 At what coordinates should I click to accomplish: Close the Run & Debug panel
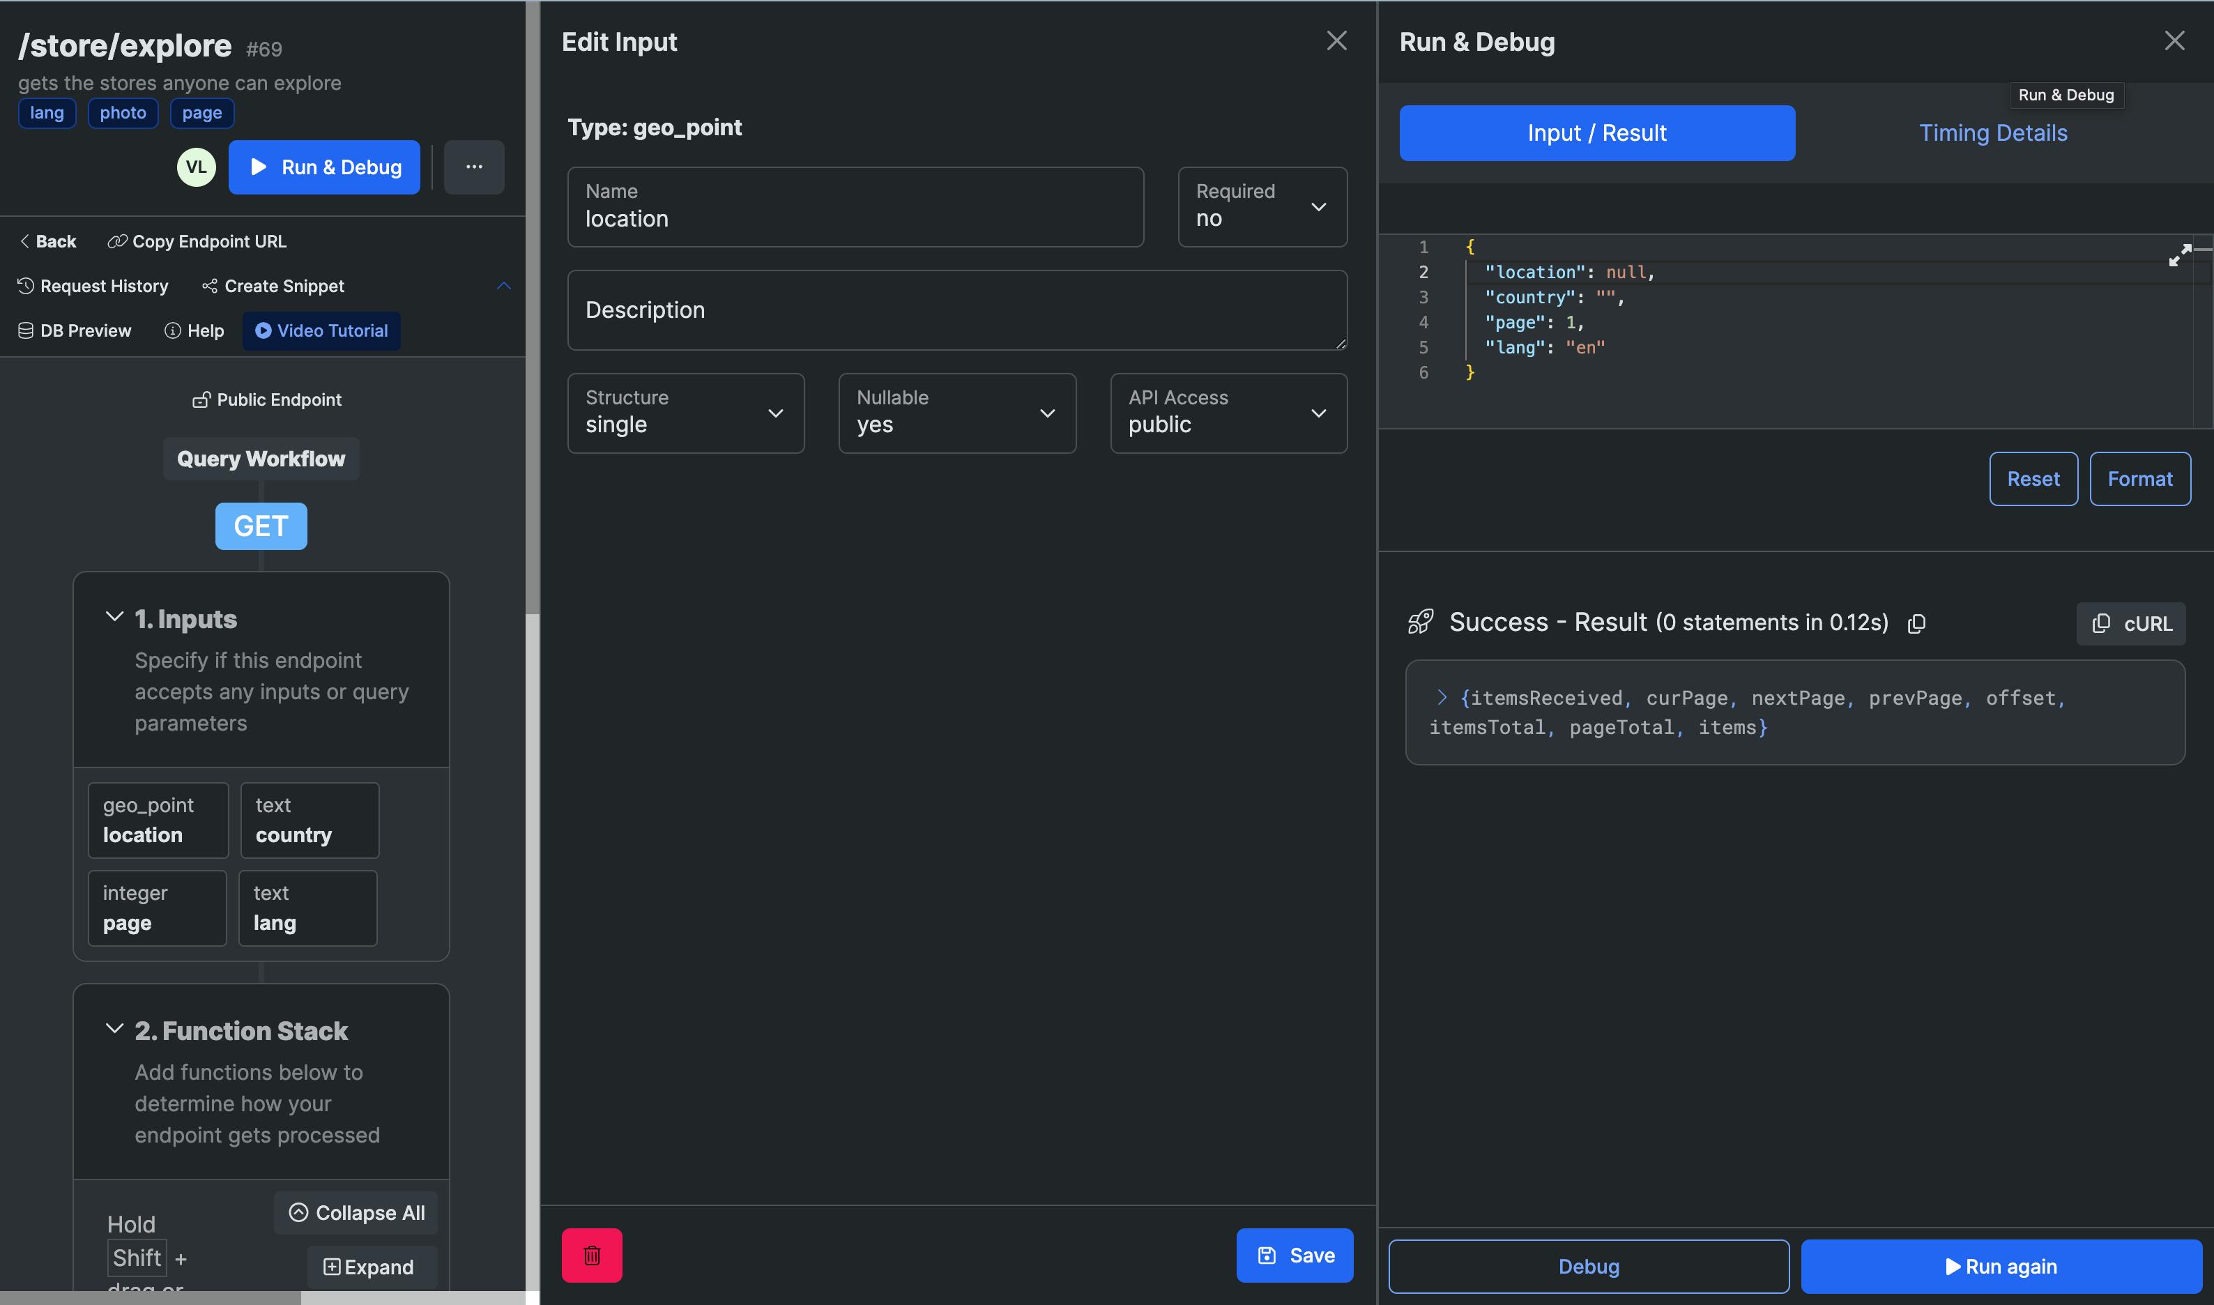(2174, 41)
